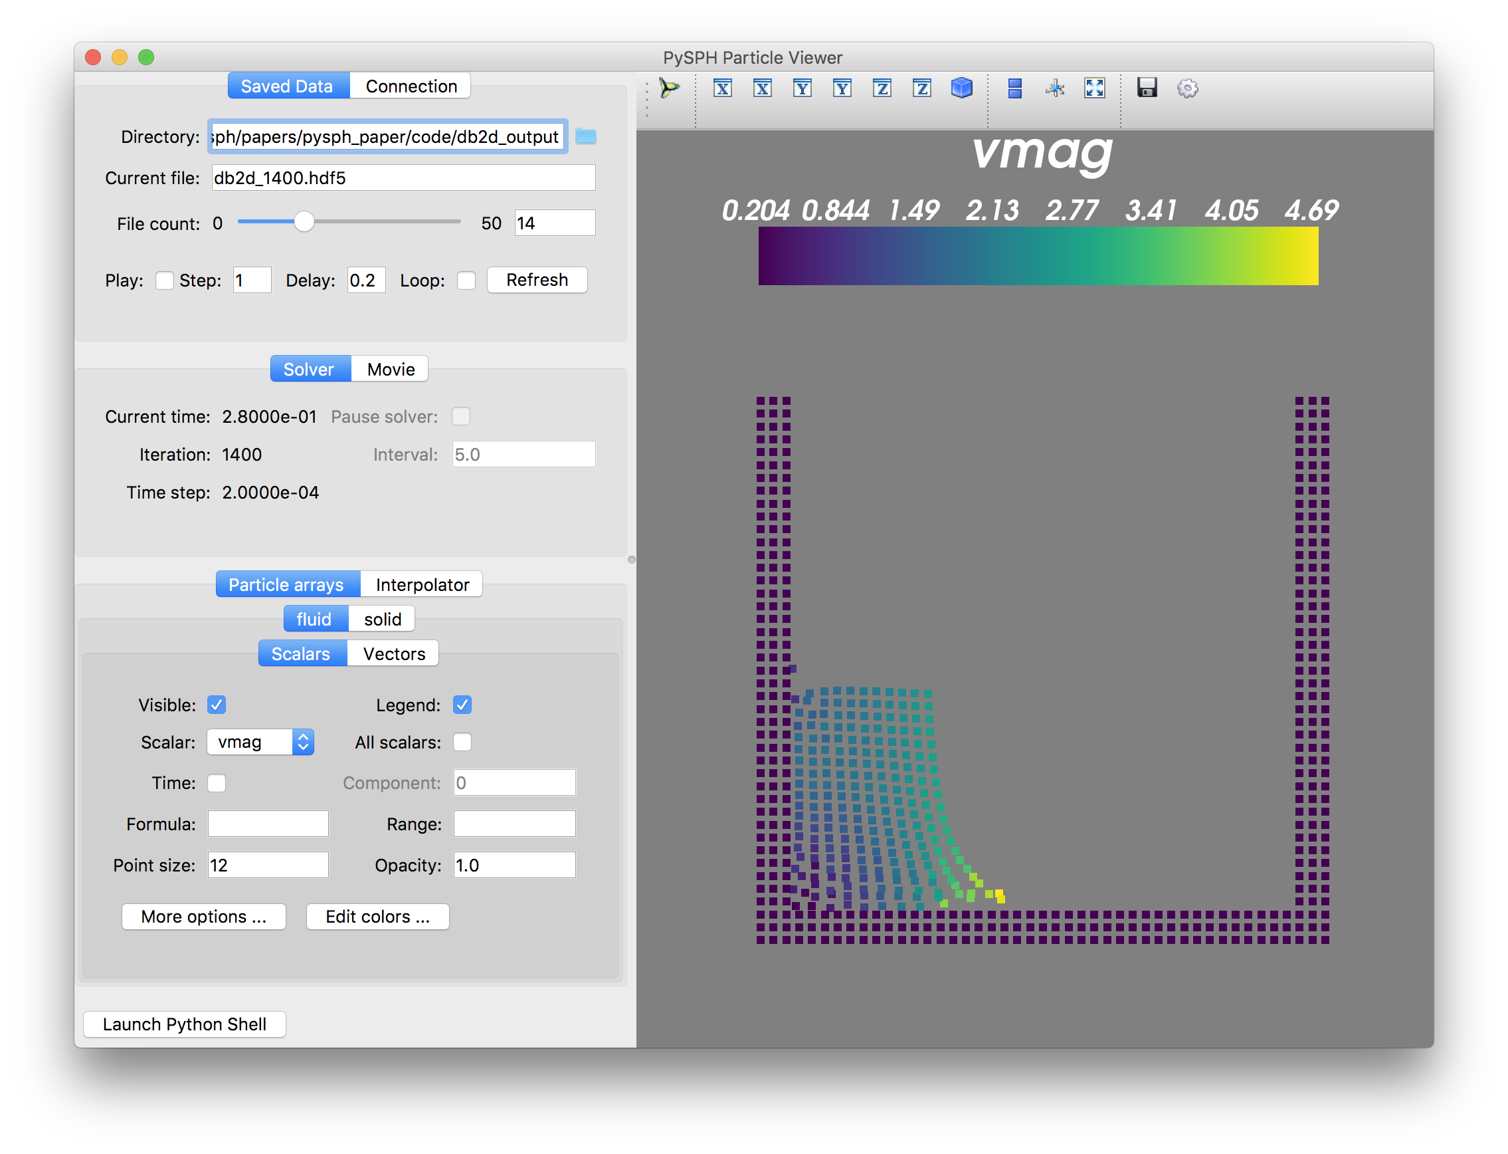Enable the All scalars checkbox
Viewport: 1508px width, 1154px height.
[x=462, y=742]
